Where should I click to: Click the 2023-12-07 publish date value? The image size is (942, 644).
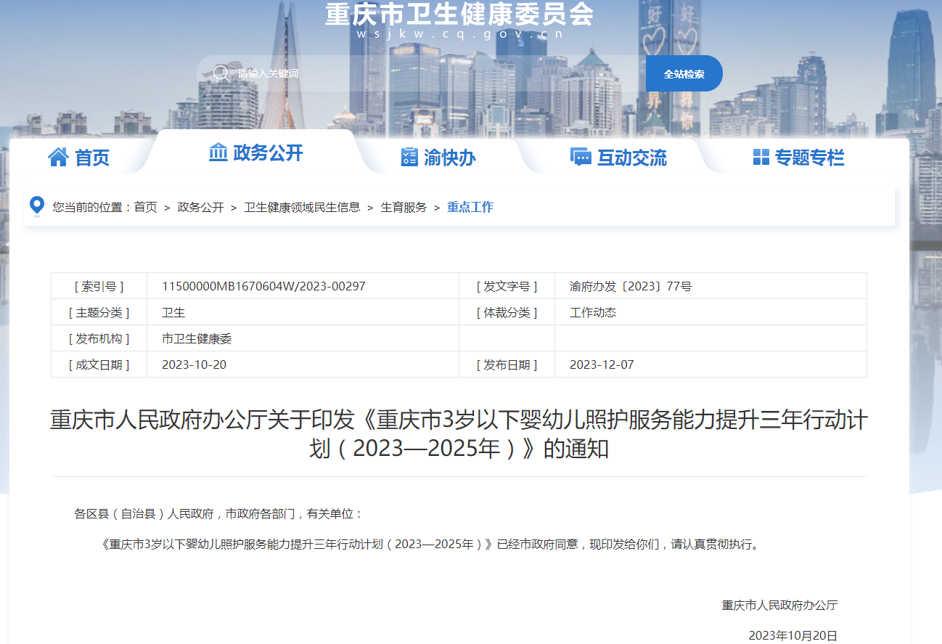[602, 364]
